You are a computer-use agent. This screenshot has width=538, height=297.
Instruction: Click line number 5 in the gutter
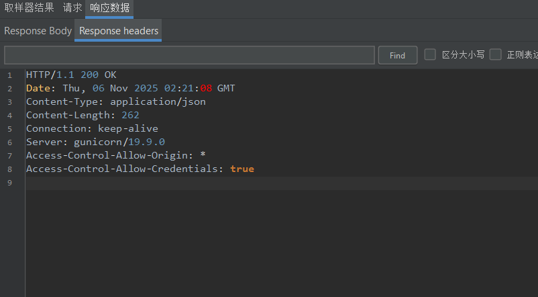tap(10, 129)
